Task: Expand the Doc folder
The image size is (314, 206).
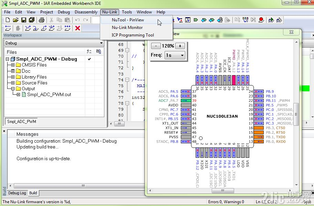Action: pyautogui.click(x=13, y=71)
